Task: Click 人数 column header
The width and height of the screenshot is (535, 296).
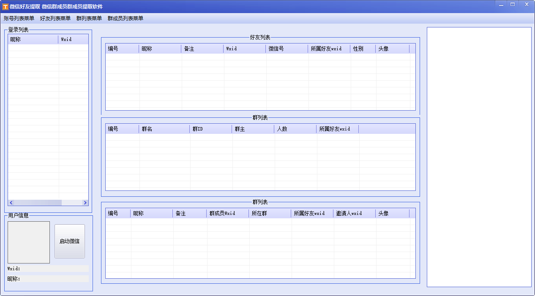Action: (295, 129)
